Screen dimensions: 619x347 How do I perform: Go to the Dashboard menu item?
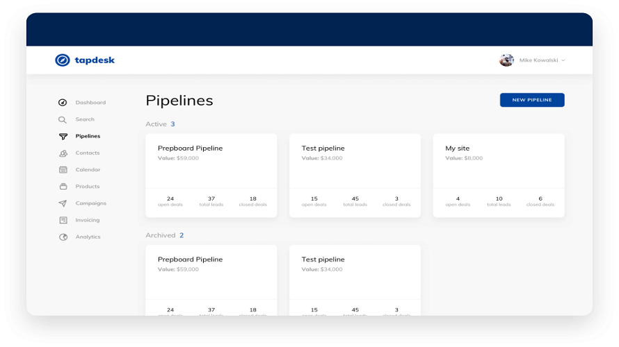90,103
